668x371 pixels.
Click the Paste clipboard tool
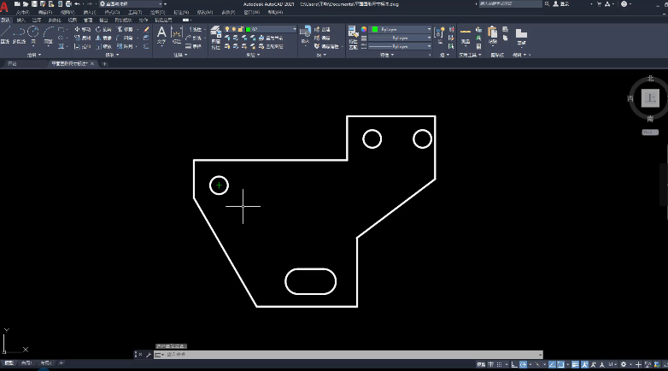coord(493,34)
